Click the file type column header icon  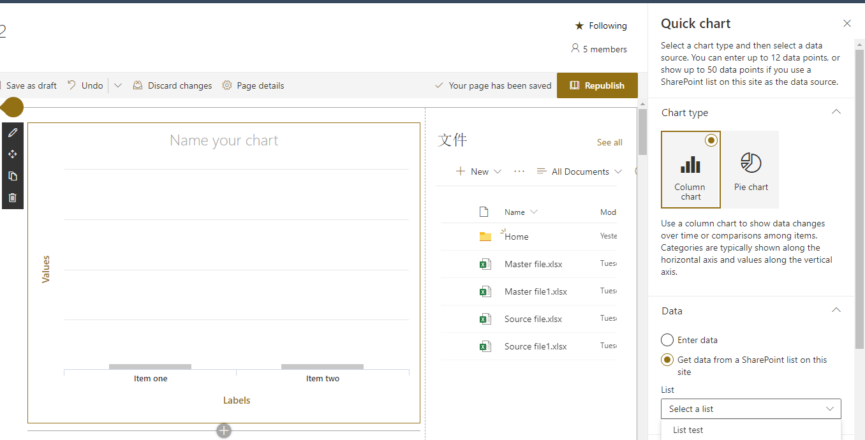click(484, 212)
